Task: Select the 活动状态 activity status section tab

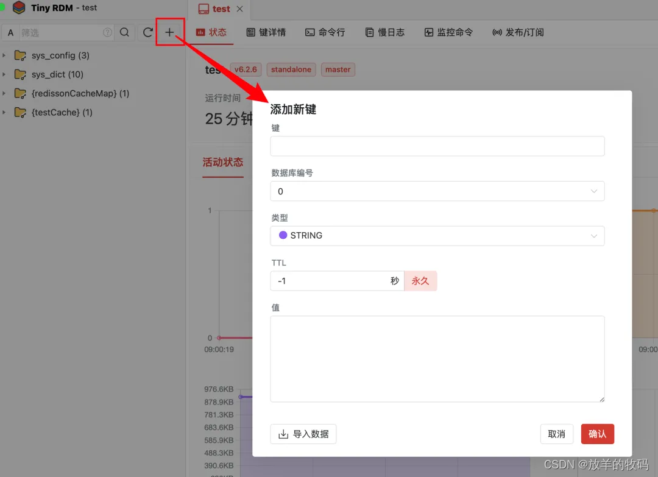Action: pyautogui.click(x=223, y=163)
